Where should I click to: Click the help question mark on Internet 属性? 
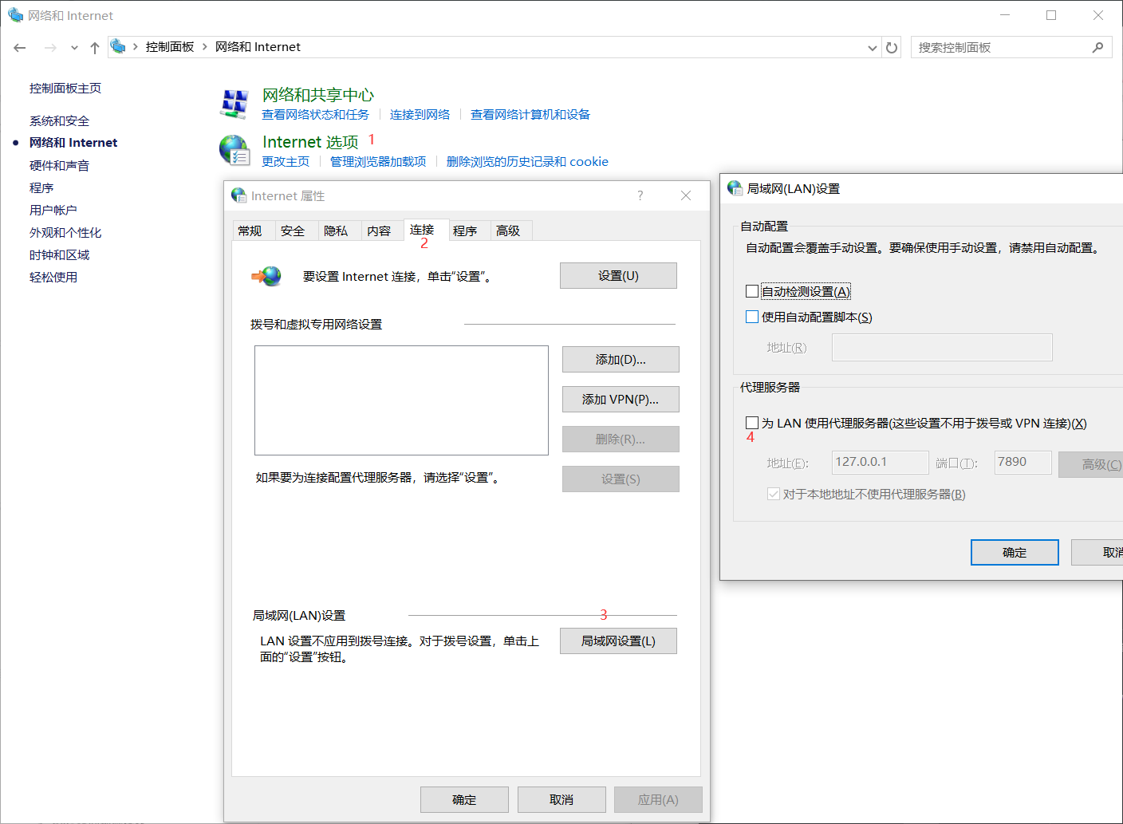coord(640,195)
